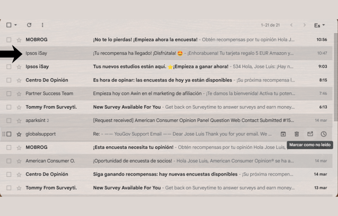Image resolution: width=338 pixels, height=216 pixels.
Task: Open 'YouGov Support Email' message from globalsupport
Action: point(166,134)
